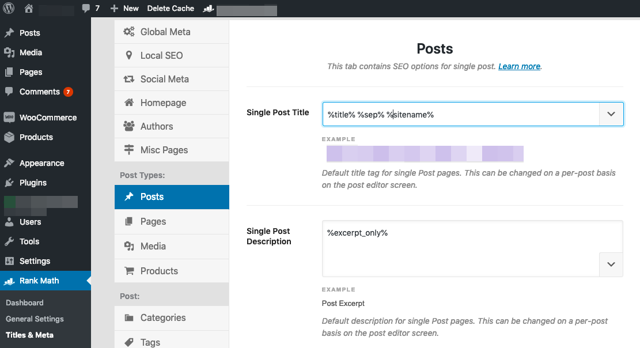Open the comments bubble icon in the admin bar

(86, 8)
